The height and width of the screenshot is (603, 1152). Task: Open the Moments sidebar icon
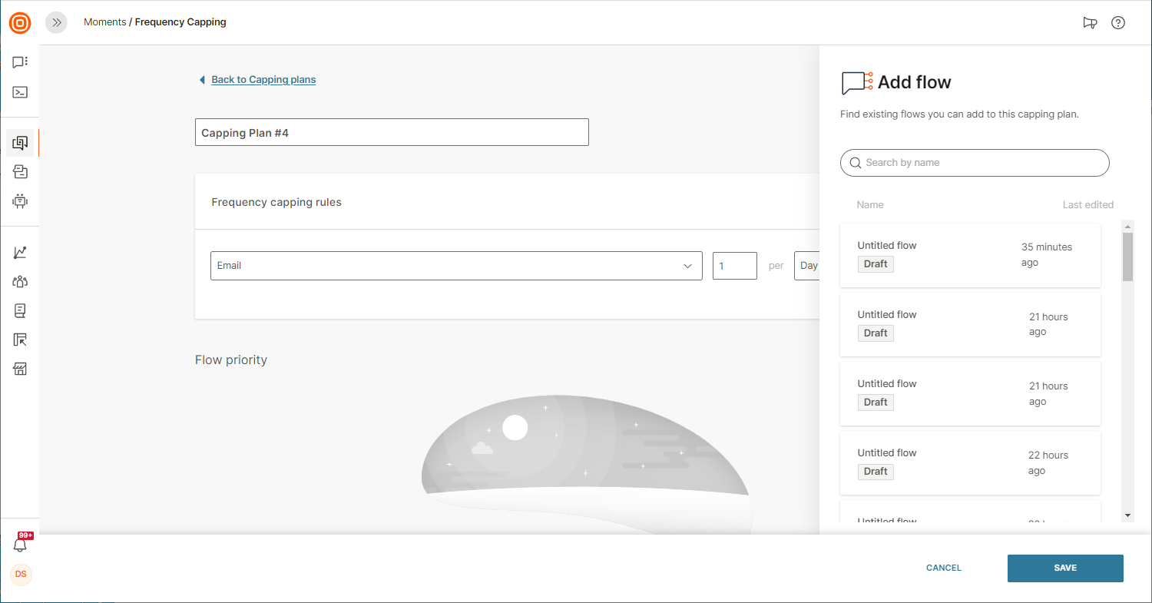point(20,142)
